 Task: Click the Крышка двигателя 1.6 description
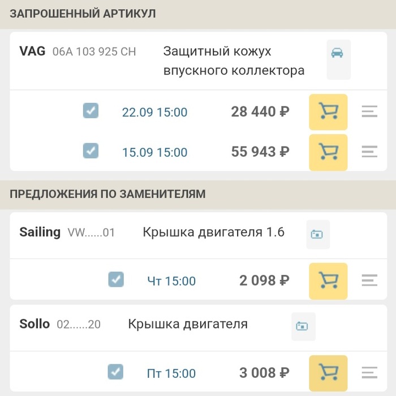(213, 233)
